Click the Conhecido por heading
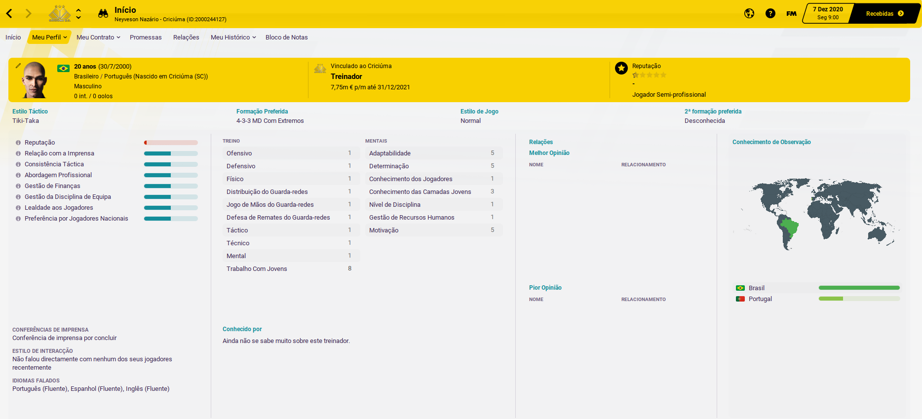 click(242, 329)
